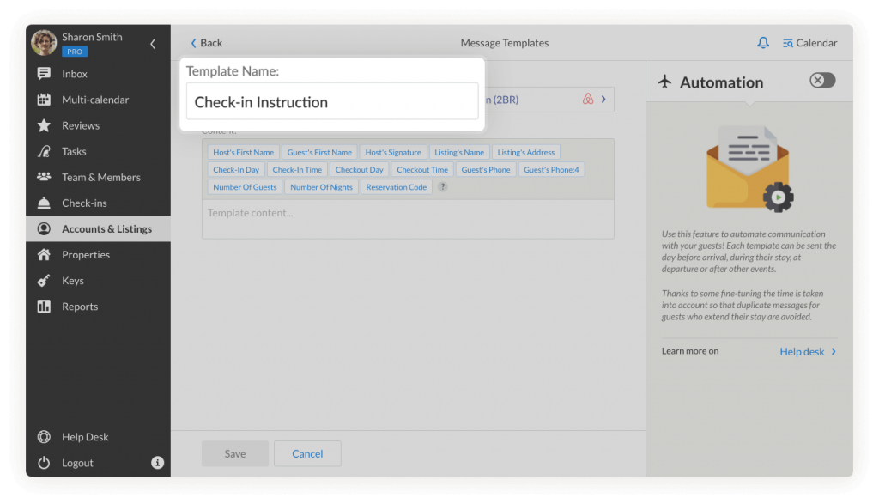Viewport: 879px width, 504px height.
Task: Cancel editing the message template
Action: point(306,453)
